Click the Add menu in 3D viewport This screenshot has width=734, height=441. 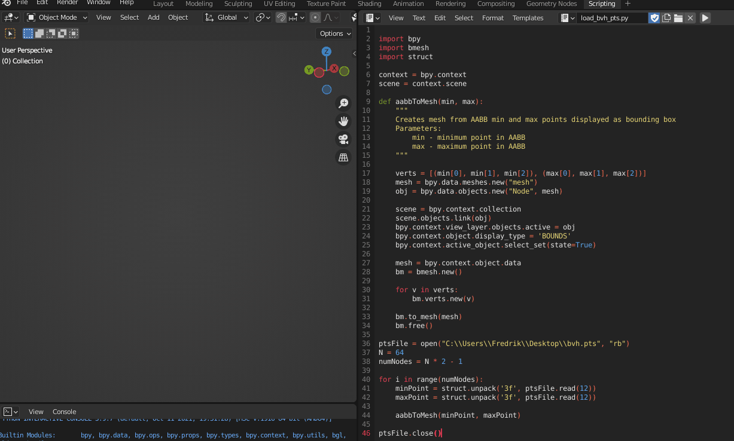coord(154,17)
